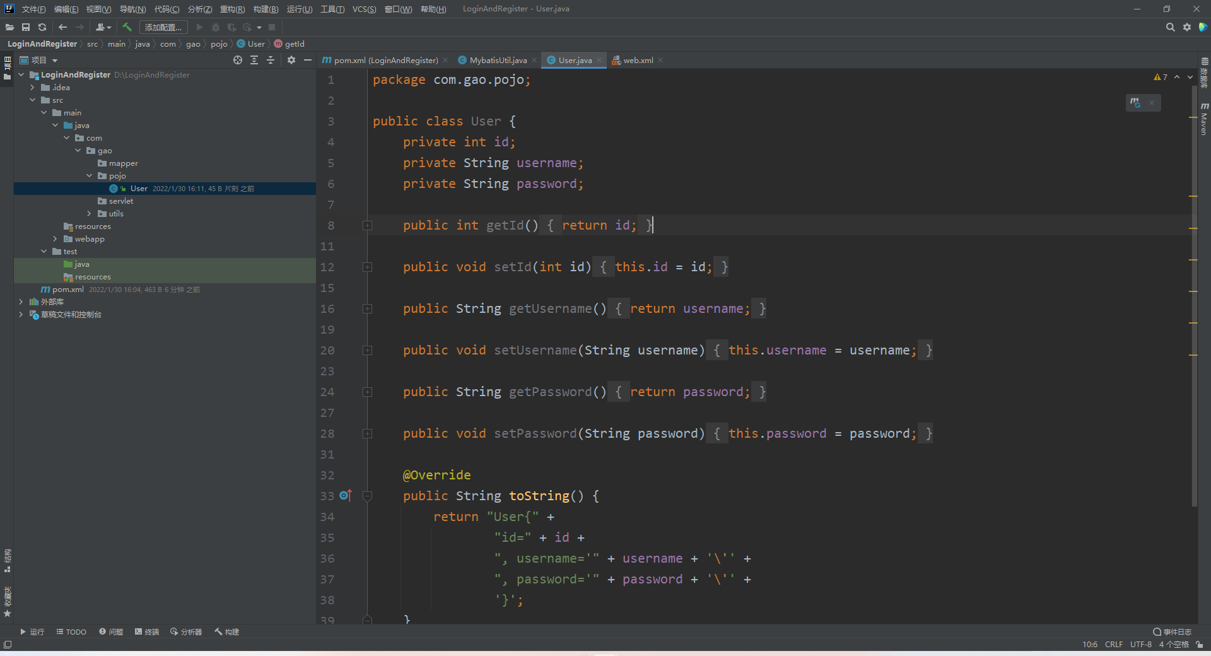Click the pojo breadcrumb in the navigation bar
The width and height of the screenshot is (1211, 656).
tap(219, 44)
